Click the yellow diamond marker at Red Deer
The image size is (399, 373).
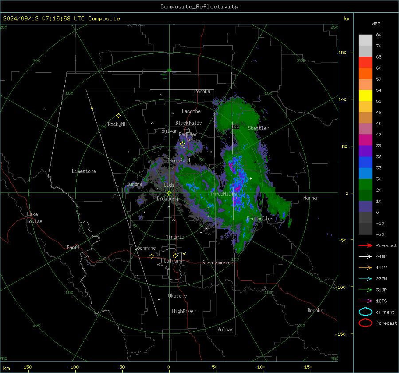(182, 144)
